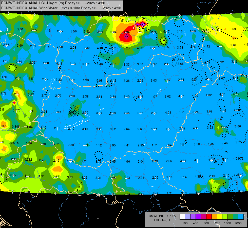This screenshot has width=248, height=228.
Task: Click the wind shear value '3.50'
Action: [x=73, y=31]
